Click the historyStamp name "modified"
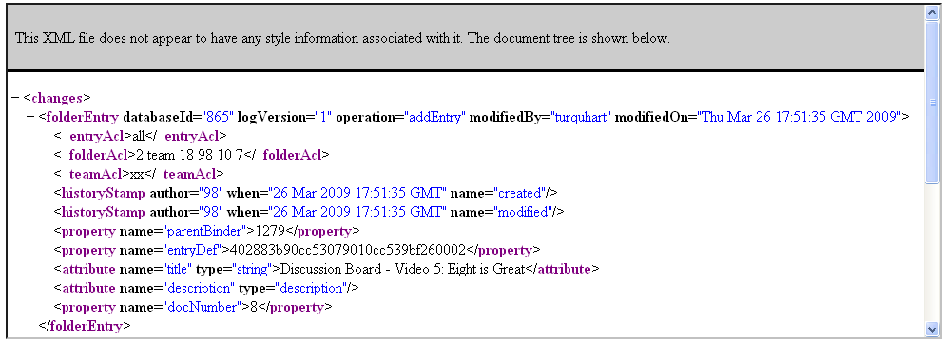Screen dimensions: 945x343 coord(523,212)
